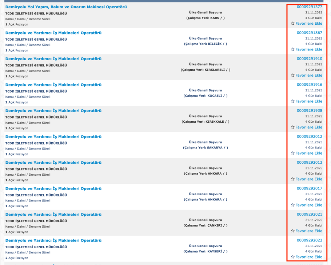Add listing 00009292013 to favorites star
331x265 pixels.
point(293,179)
